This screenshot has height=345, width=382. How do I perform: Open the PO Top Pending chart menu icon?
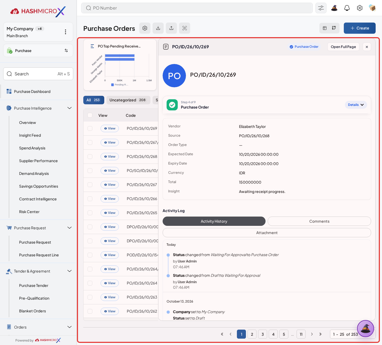coord(92,46)
